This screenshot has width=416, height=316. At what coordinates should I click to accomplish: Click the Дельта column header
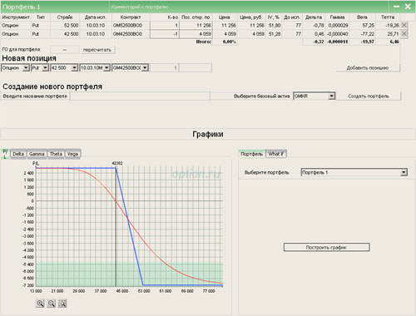pyautogui.click(x=314, y=17)
